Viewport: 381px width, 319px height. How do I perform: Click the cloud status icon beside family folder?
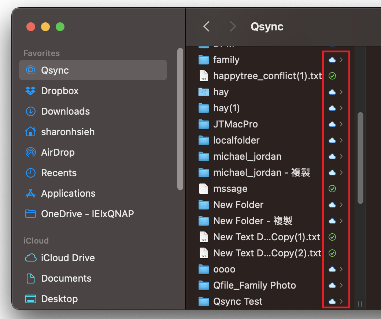point(332,60)
